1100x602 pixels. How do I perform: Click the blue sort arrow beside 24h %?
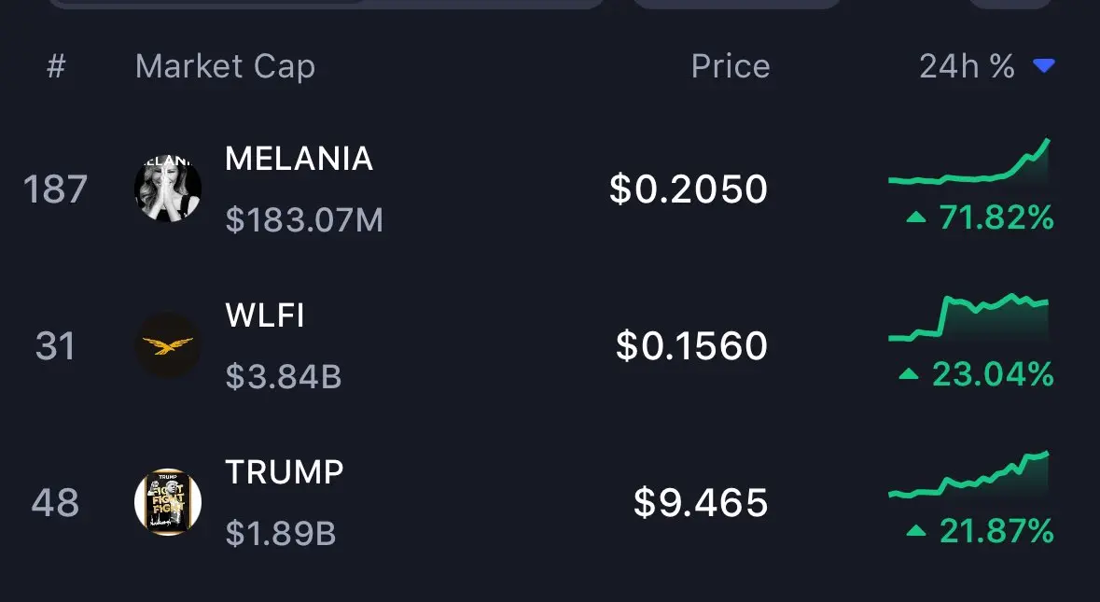(1044, 66)
